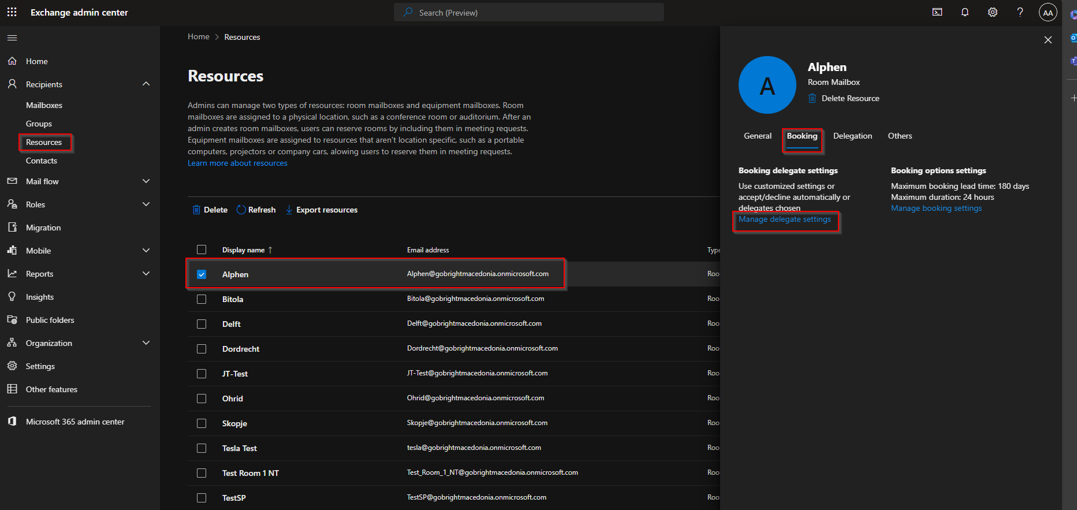The width and height of the screenshot is (1077, 510).
Task: Expand the Reports chevron
Action: 146,273
